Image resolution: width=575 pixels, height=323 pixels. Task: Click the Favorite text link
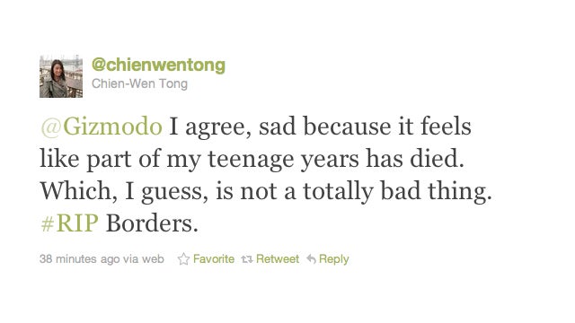[x=214, y=259]
